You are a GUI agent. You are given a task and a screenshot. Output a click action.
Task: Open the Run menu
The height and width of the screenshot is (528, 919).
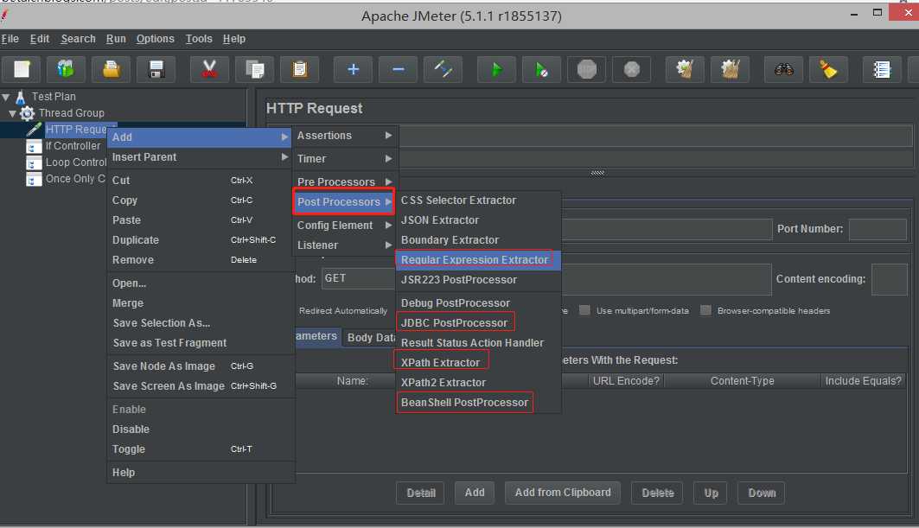point(116,39)
